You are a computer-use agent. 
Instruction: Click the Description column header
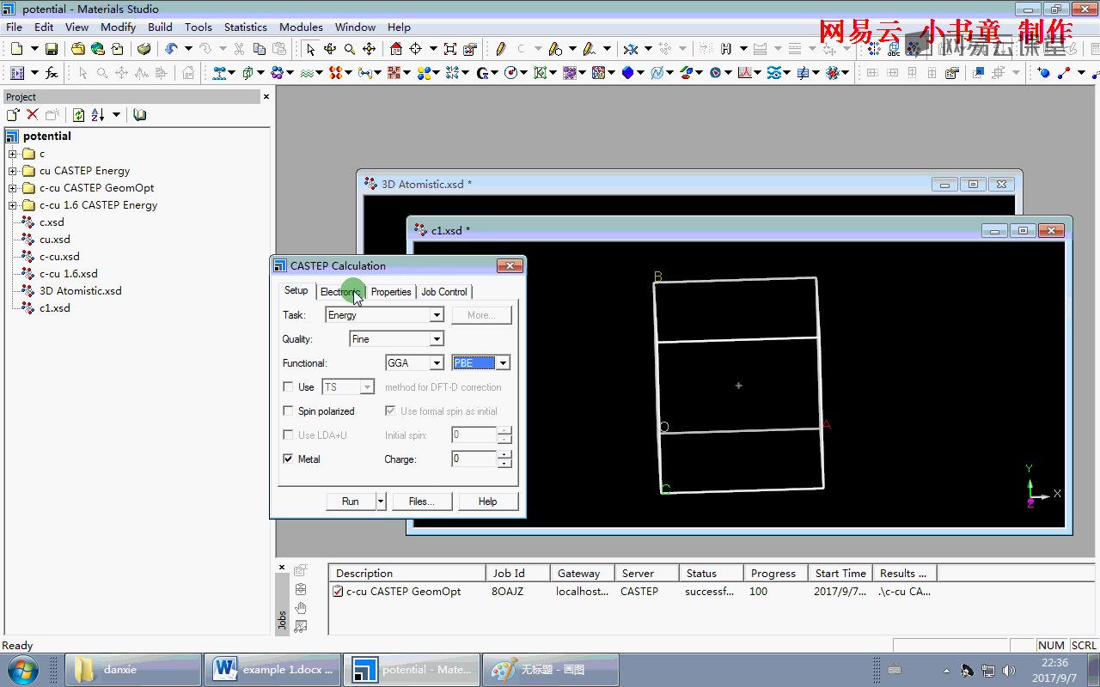click(x=406, y=573)
